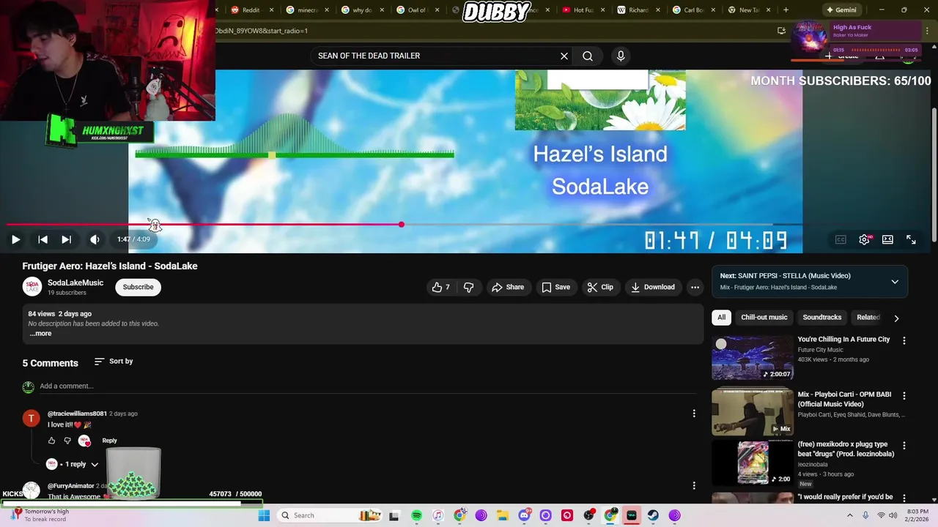938x527 pixels.
Task: Open the You're Chilling In A Future City thumbnail
Action: (x=753, y=359)
